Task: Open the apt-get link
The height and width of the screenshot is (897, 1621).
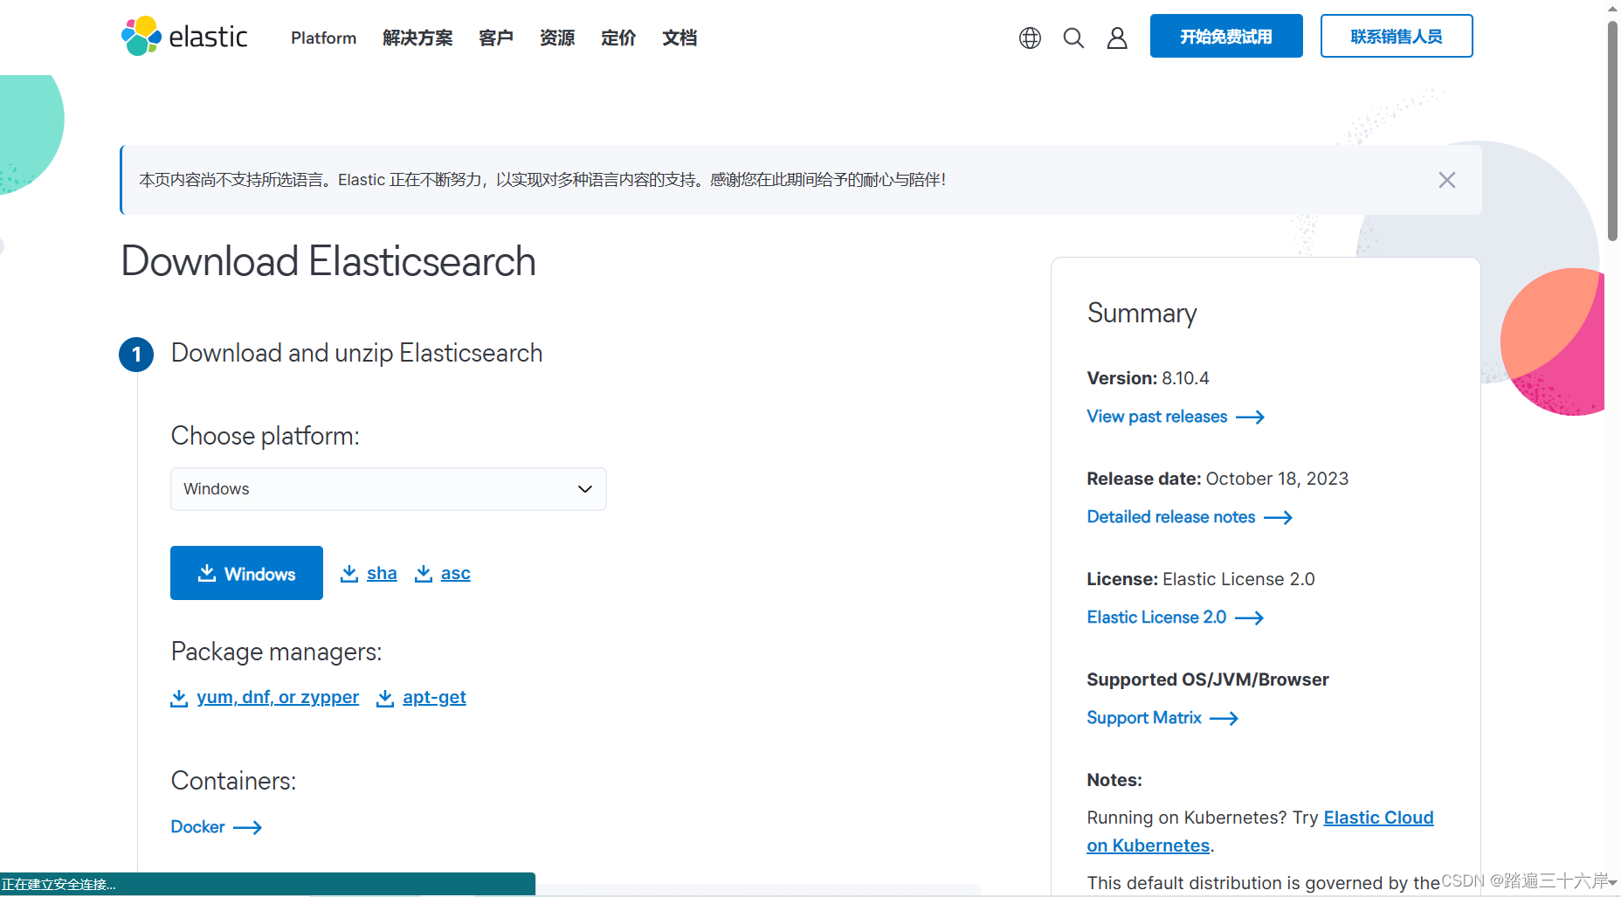Action: click(434, 697)
